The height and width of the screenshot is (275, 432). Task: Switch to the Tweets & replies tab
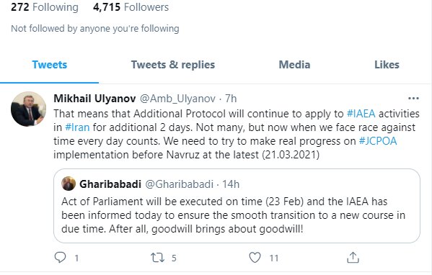pos(173,65)
